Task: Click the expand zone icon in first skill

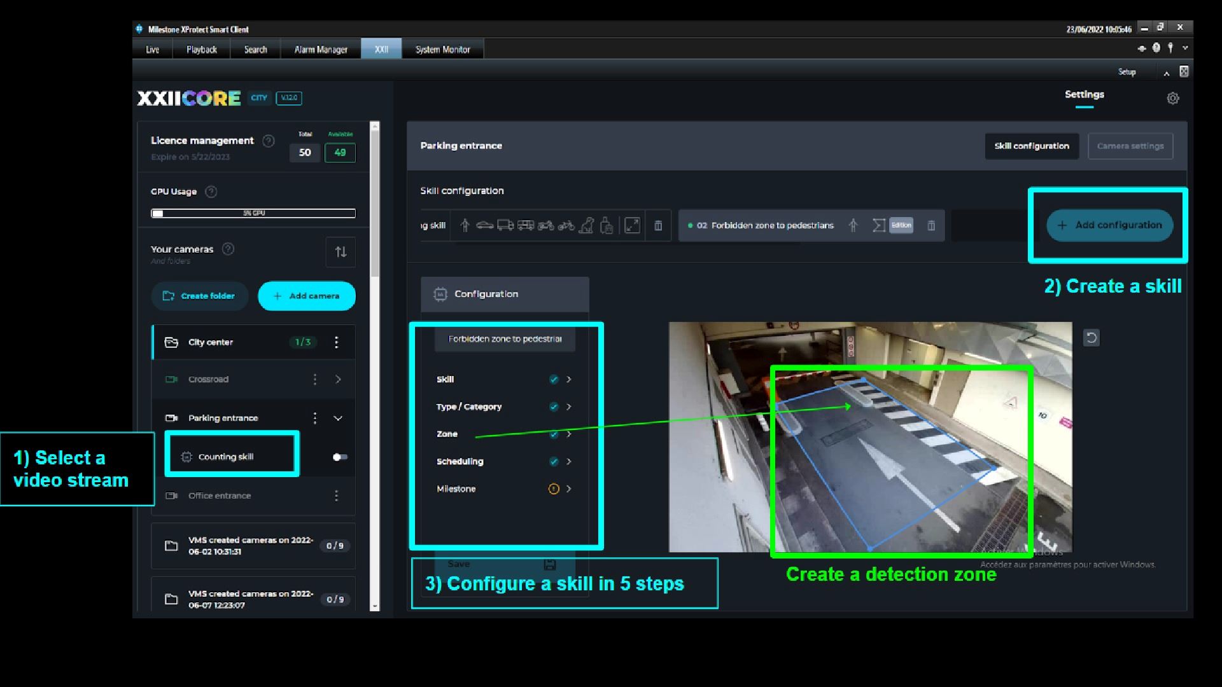Action: [632, 225]
